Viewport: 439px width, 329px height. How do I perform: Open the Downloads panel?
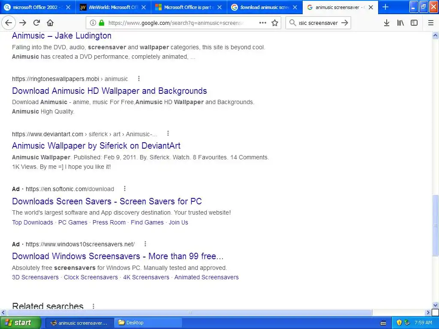pos(387,23)
